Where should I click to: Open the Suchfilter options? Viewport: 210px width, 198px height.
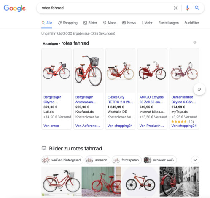pyautogui.click(x=191, y=23)
